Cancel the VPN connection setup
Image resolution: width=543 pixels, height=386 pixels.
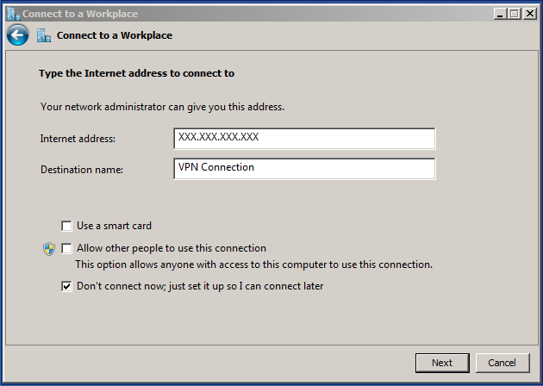(x=502, y=363)
